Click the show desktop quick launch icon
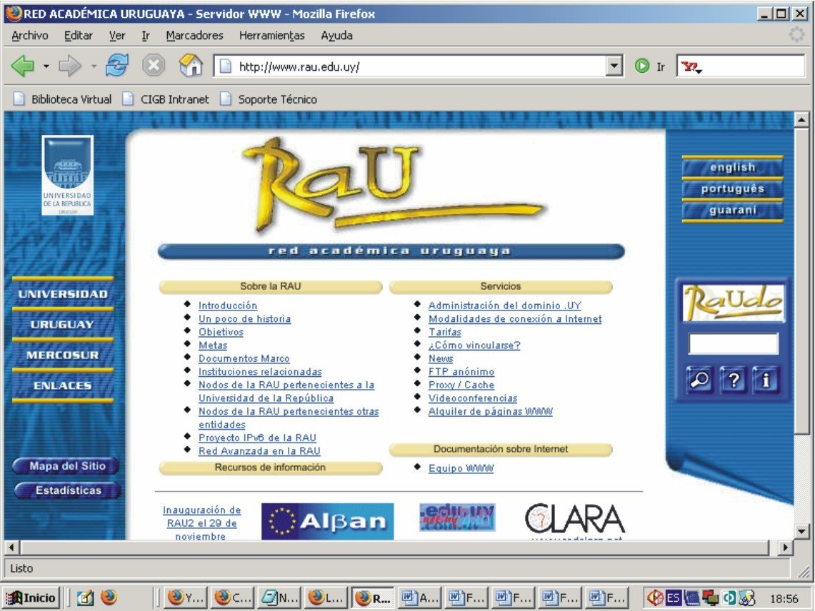This screenshot has height=611, width=815. (85, 598)
